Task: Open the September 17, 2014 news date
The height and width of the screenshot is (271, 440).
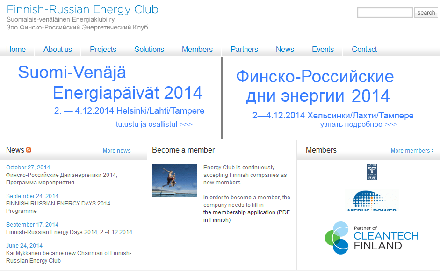Action: pos(32,225)
